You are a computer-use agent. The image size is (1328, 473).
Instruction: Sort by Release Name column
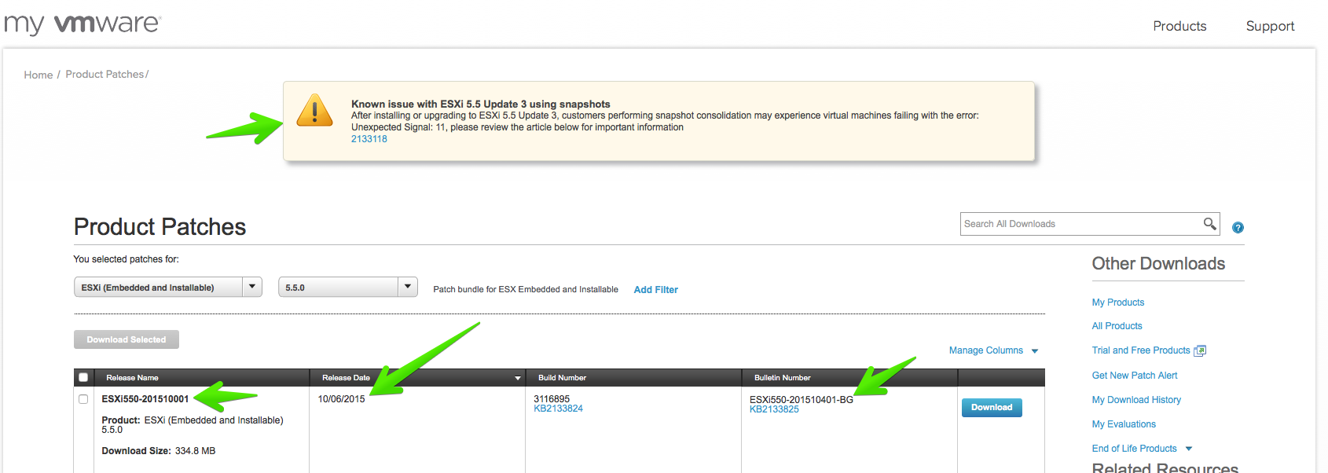(x=132, y=378)
